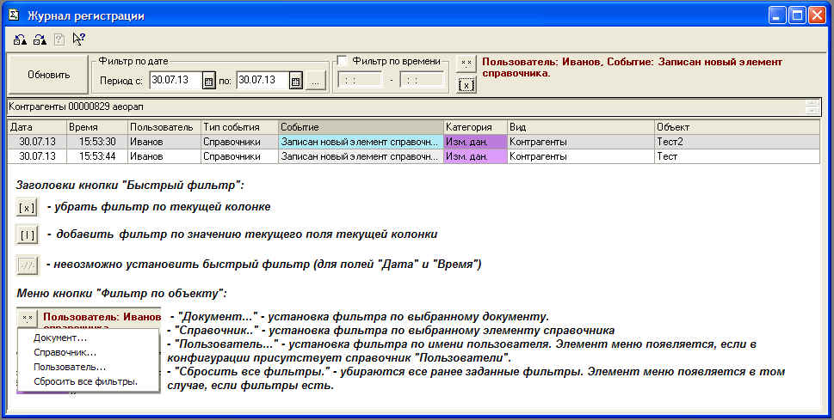Viewport: 834px width, 420px height.
Task: Open the calendar picker for the period start date
Action: pyautogui.click(x=209, y=82)
